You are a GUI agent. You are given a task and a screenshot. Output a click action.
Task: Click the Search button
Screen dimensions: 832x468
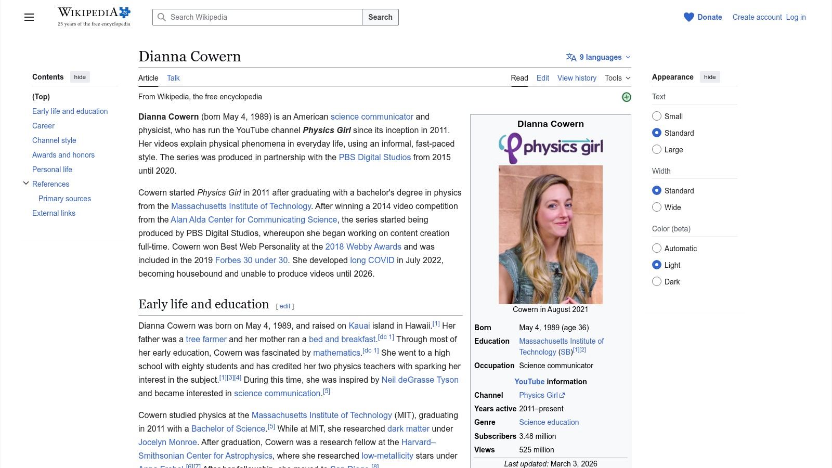(380, 17)
